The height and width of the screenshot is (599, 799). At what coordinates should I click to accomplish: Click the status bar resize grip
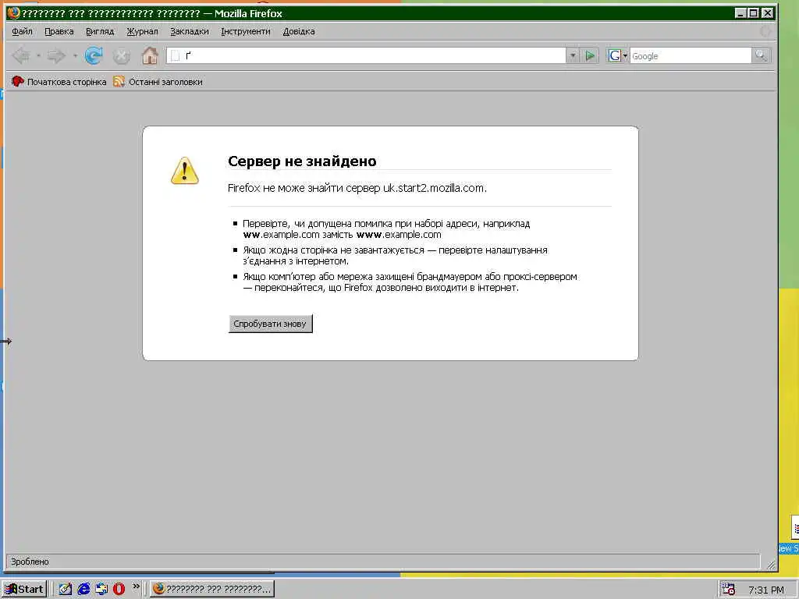pos(771,565)
